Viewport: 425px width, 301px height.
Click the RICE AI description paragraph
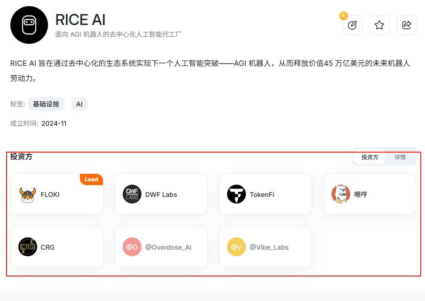(x=210, y=71)
